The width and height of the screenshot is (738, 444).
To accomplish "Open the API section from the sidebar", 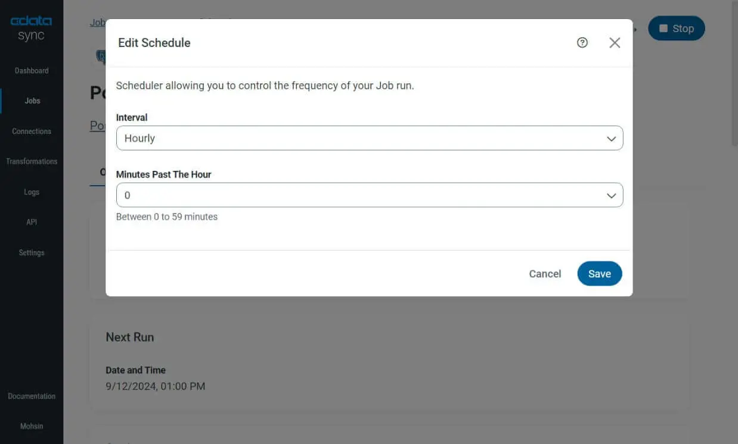I will pyautogui.click(x=31, y=221).
